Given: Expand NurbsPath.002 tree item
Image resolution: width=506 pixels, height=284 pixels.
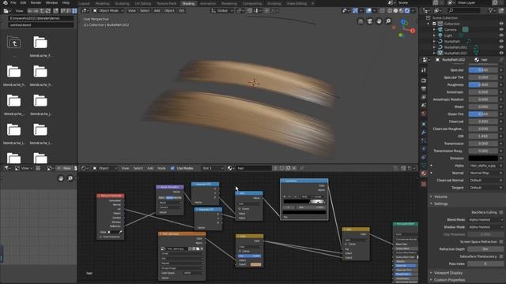Looking at the screenshot, I should 434,53.
